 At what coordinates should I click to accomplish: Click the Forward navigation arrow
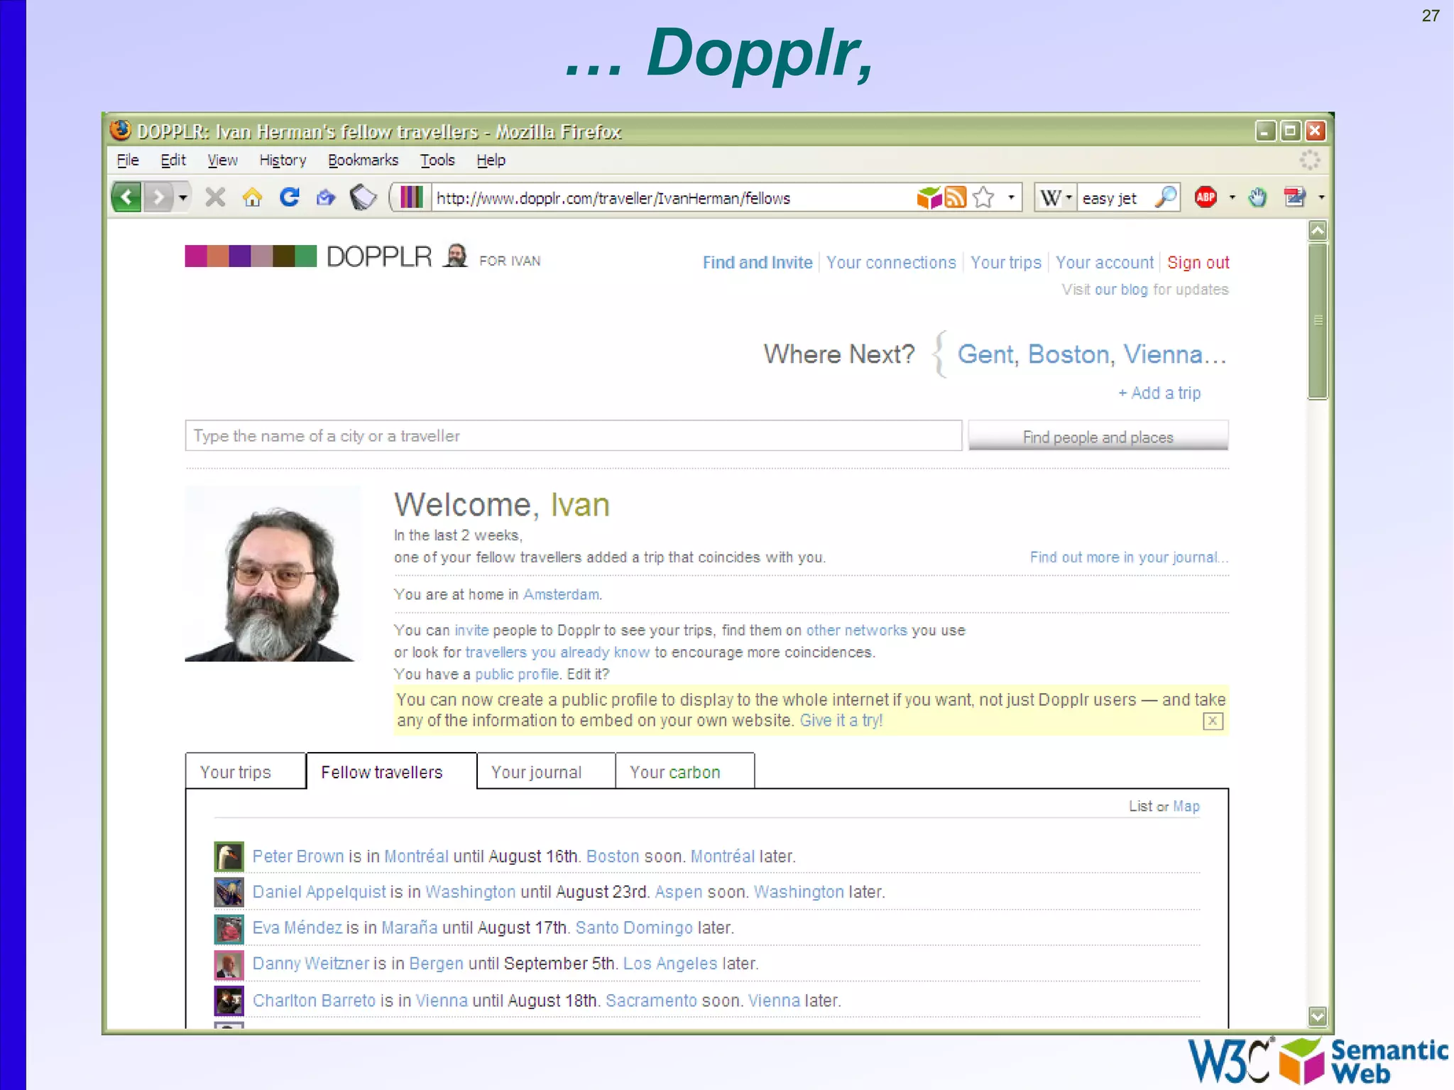[158, 197]
